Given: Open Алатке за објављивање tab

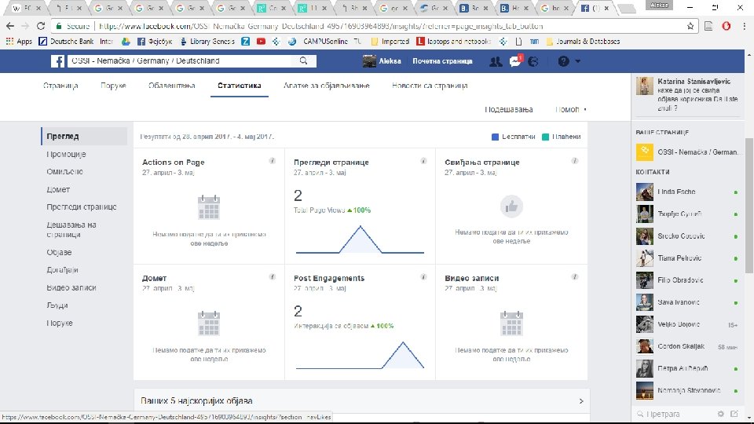Looking at the screenshot, I should point(327,86).
